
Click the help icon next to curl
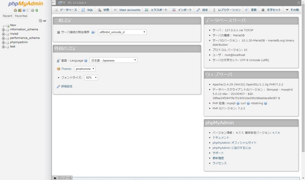248,103
